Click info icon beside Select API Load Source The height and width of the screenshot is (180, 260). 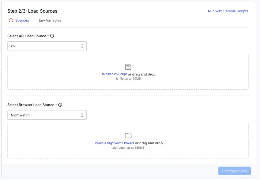[x=52, y=36]
